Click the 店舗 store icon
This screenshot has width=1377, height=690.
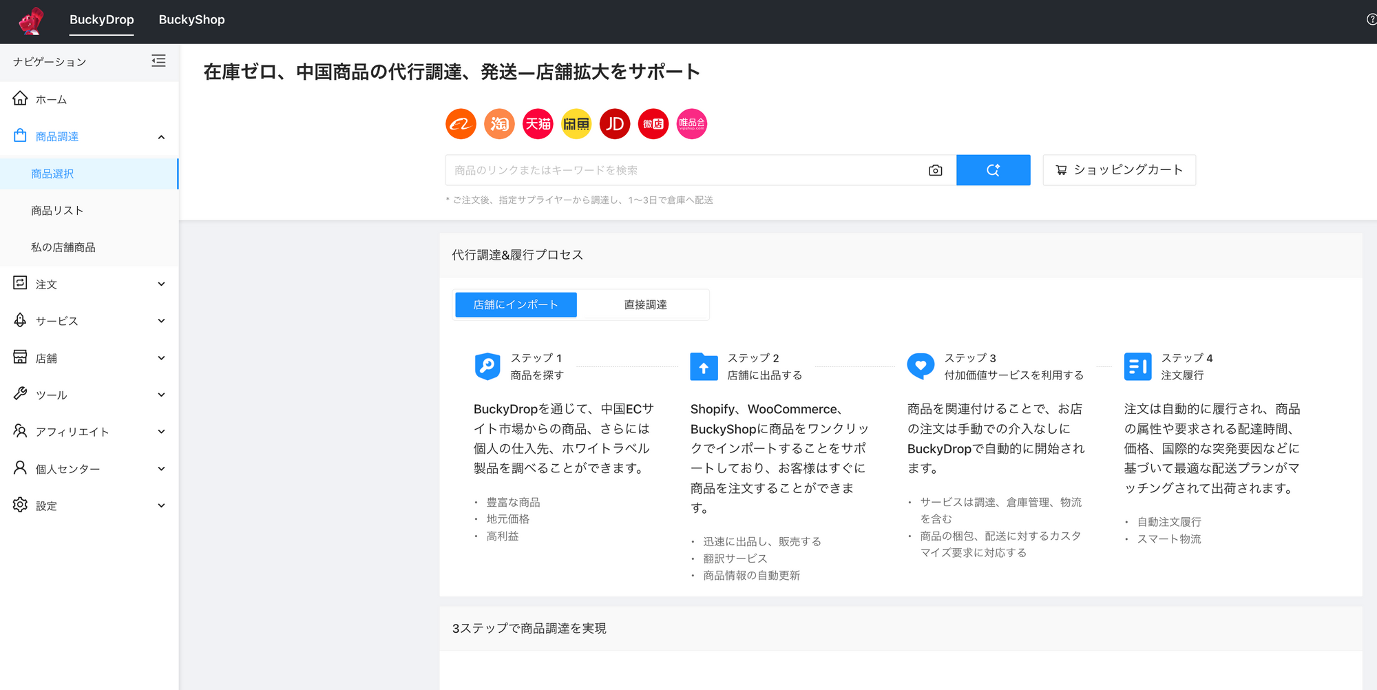click(x=20, y=357)
